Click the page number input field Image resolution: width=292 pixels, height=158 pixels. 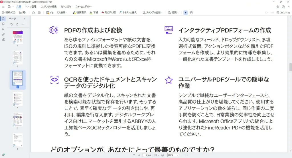click(x=145, y=155)
